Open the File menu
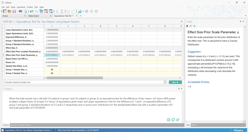Viewport: 248px width, 132px height. tap(3, 7)
